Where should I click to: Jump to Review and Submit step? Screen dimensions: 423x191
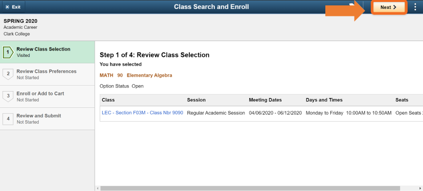[47, 119]
